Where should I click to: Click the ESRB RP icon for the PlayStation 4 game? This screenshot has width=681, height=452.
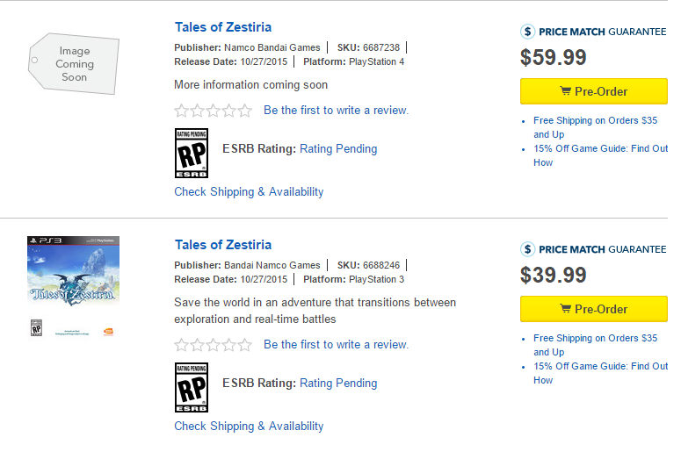192,154
